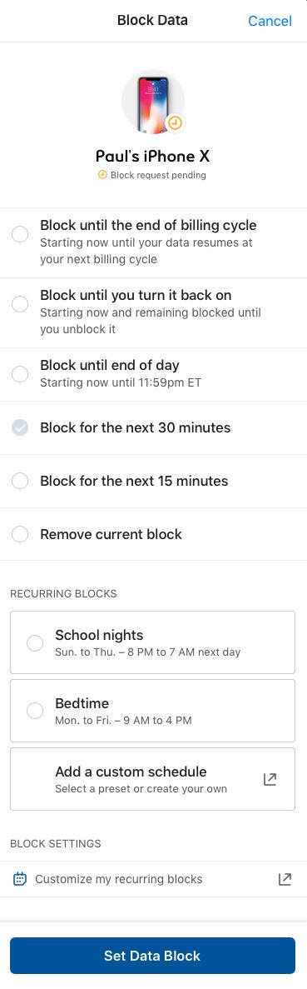Click the pending clock badge on device photo
This screenshot has height=989, width=307.
pos(176,123)
